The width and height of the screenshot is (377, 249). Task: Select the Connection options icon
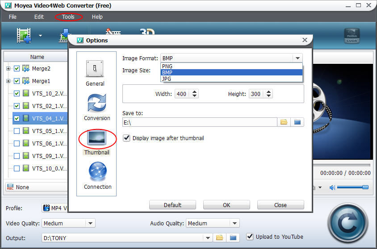(97, 171)
